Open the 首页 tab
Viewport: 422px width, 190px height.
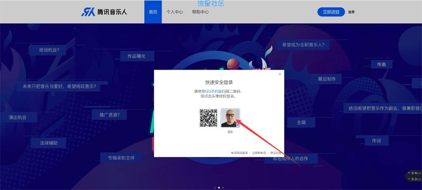point(153,12)
